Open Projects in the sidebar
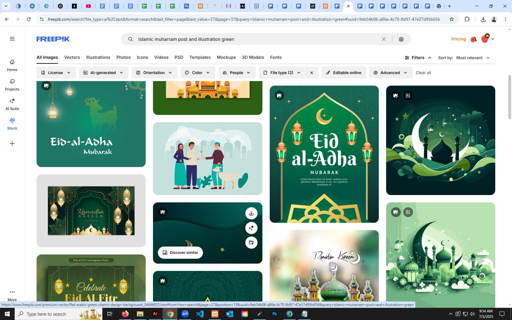Image resolution: width=512 pixels, height=320 pixels. click(x=12, y=85)
